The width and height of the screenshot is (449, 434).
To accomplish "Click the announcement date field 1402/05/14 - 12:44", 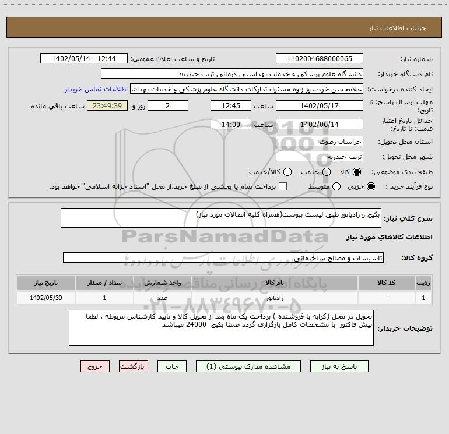I will click(84, 58).
